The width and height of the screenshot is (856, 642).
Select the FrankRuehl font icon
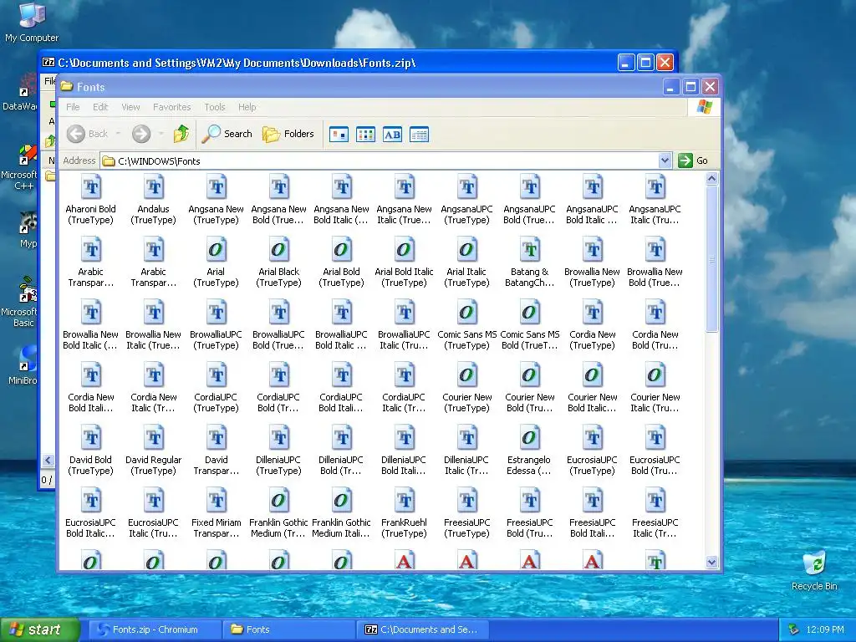pyautogui.click(x=404, y=502)
